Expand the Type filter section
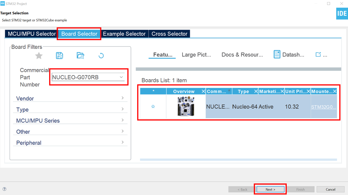Image resolution: width=348 pixels, height=195 pixels. [70, 110]
